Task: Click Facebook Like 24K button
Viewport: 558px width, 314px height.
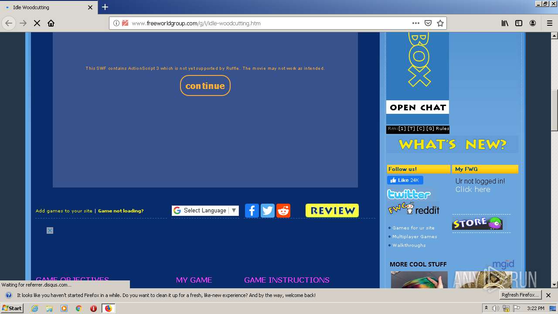Action: click(405, 180)
